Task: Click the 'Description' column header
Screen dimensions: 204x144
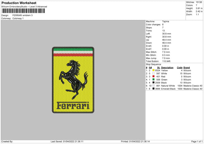Action: pos(167,68)
